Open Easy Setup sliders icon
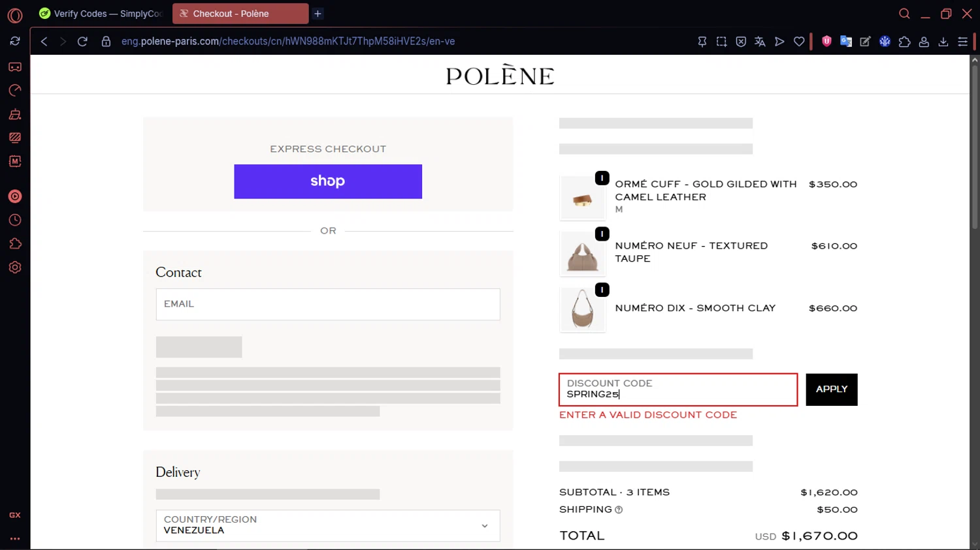980x550 pixels. [x=962, y=41]
